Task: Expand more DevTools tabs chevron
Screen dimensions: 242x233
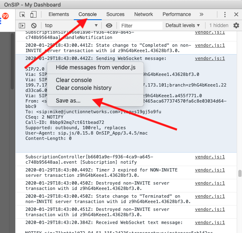Action: click(201, 14)
